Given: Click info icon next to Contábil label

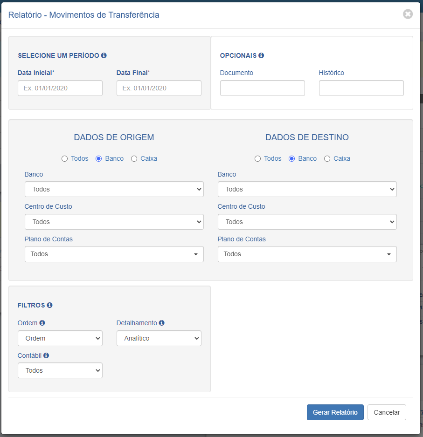Looking at the screenshot, I should (46, 355).
